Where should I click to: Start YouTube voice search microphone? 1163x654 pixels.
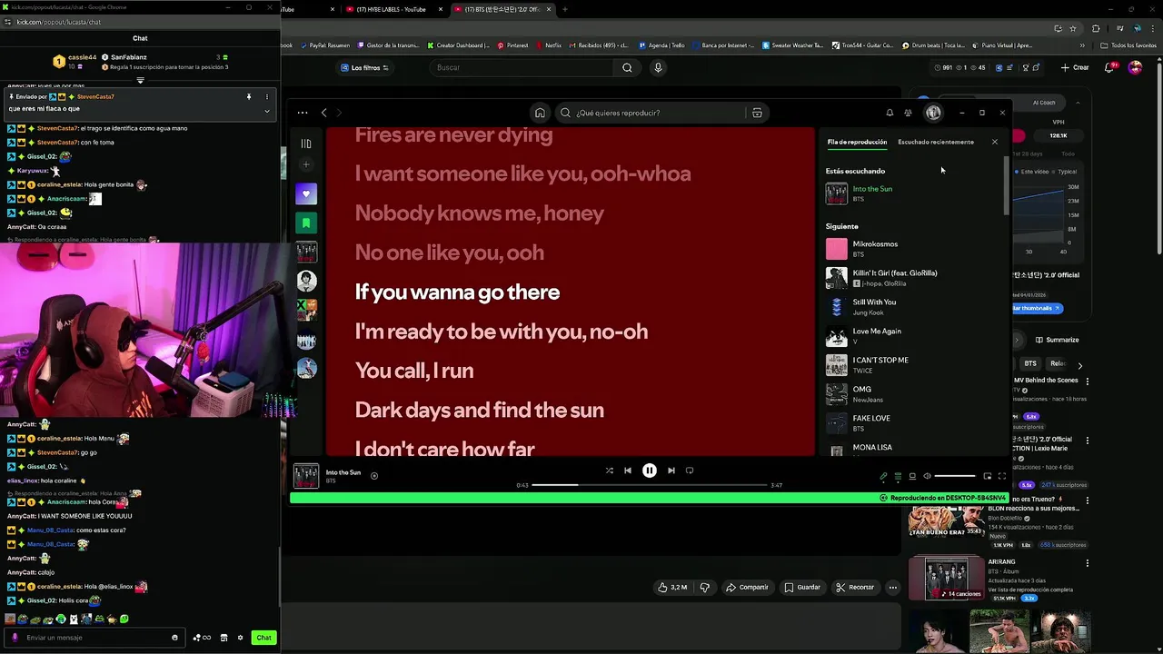659,67
